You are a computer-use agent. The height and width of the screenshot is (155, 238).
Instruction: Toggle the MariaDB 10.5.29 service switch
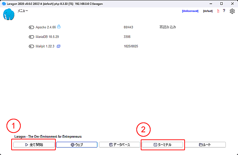coord(31,37)
